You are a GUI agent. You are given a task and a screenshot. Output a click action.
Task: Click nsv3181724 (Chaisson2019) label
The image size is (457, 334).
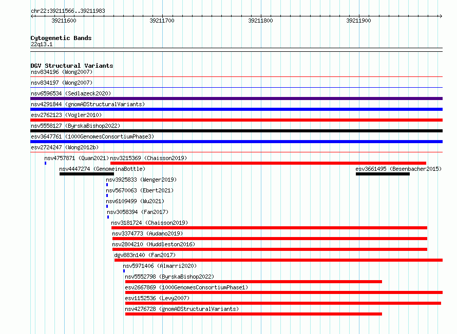click(x=149, y=223)
